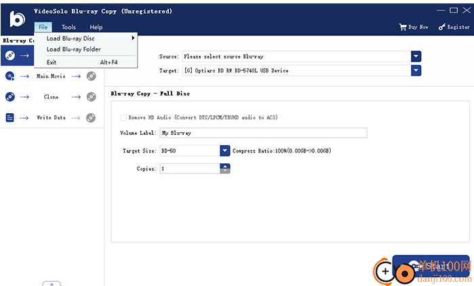Image resolution: width=474 pixels, height=286 pixels.
Task: Click the Copies number field
Action: tap(190, 169)
